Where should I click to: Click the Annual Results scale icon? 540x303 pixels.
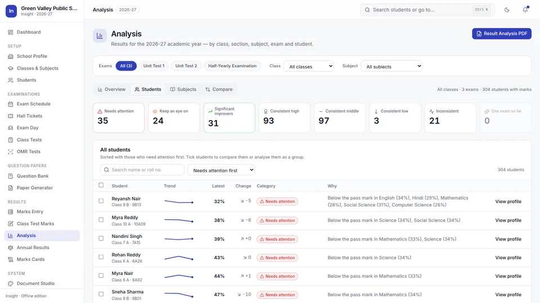10,247
